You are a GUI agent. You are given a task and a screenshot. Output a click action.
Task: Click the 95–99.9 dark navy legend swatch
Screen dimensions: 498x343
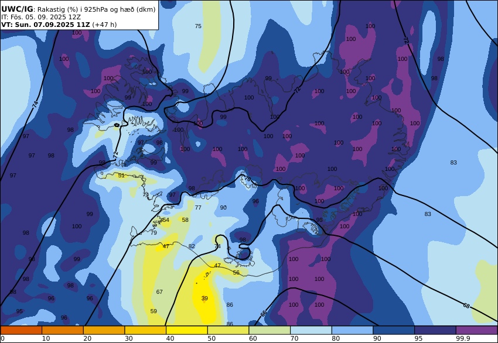(435, 330)
